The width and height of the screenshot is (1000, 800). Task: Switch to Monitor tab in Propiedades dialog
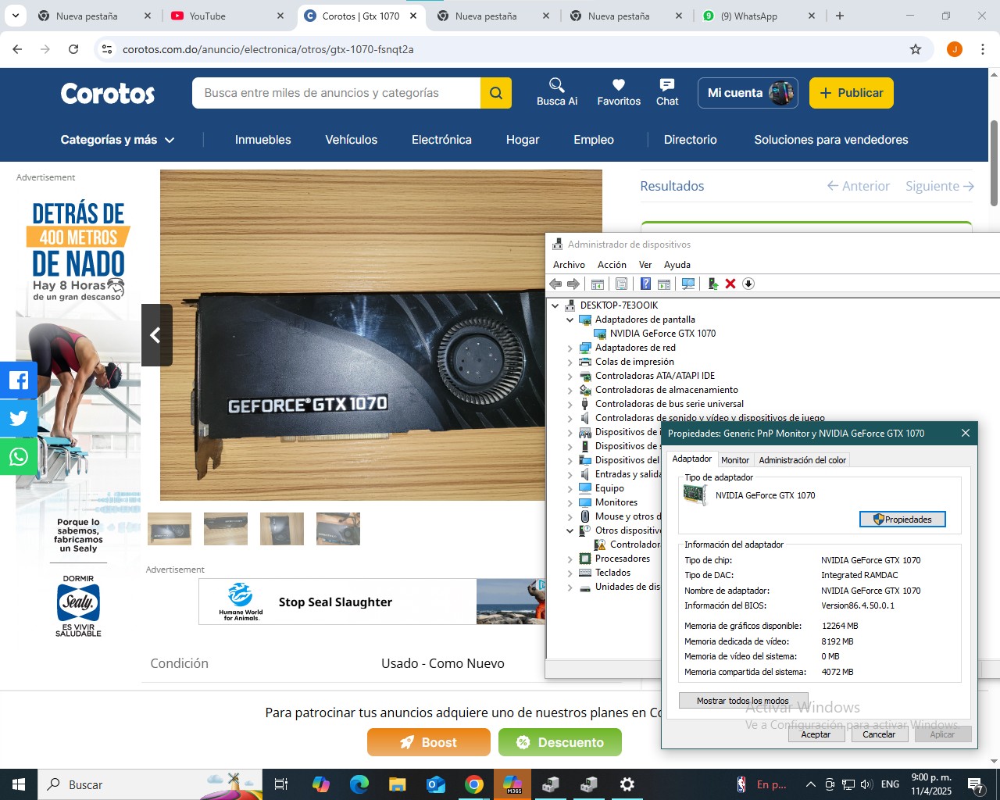[735, 460]
